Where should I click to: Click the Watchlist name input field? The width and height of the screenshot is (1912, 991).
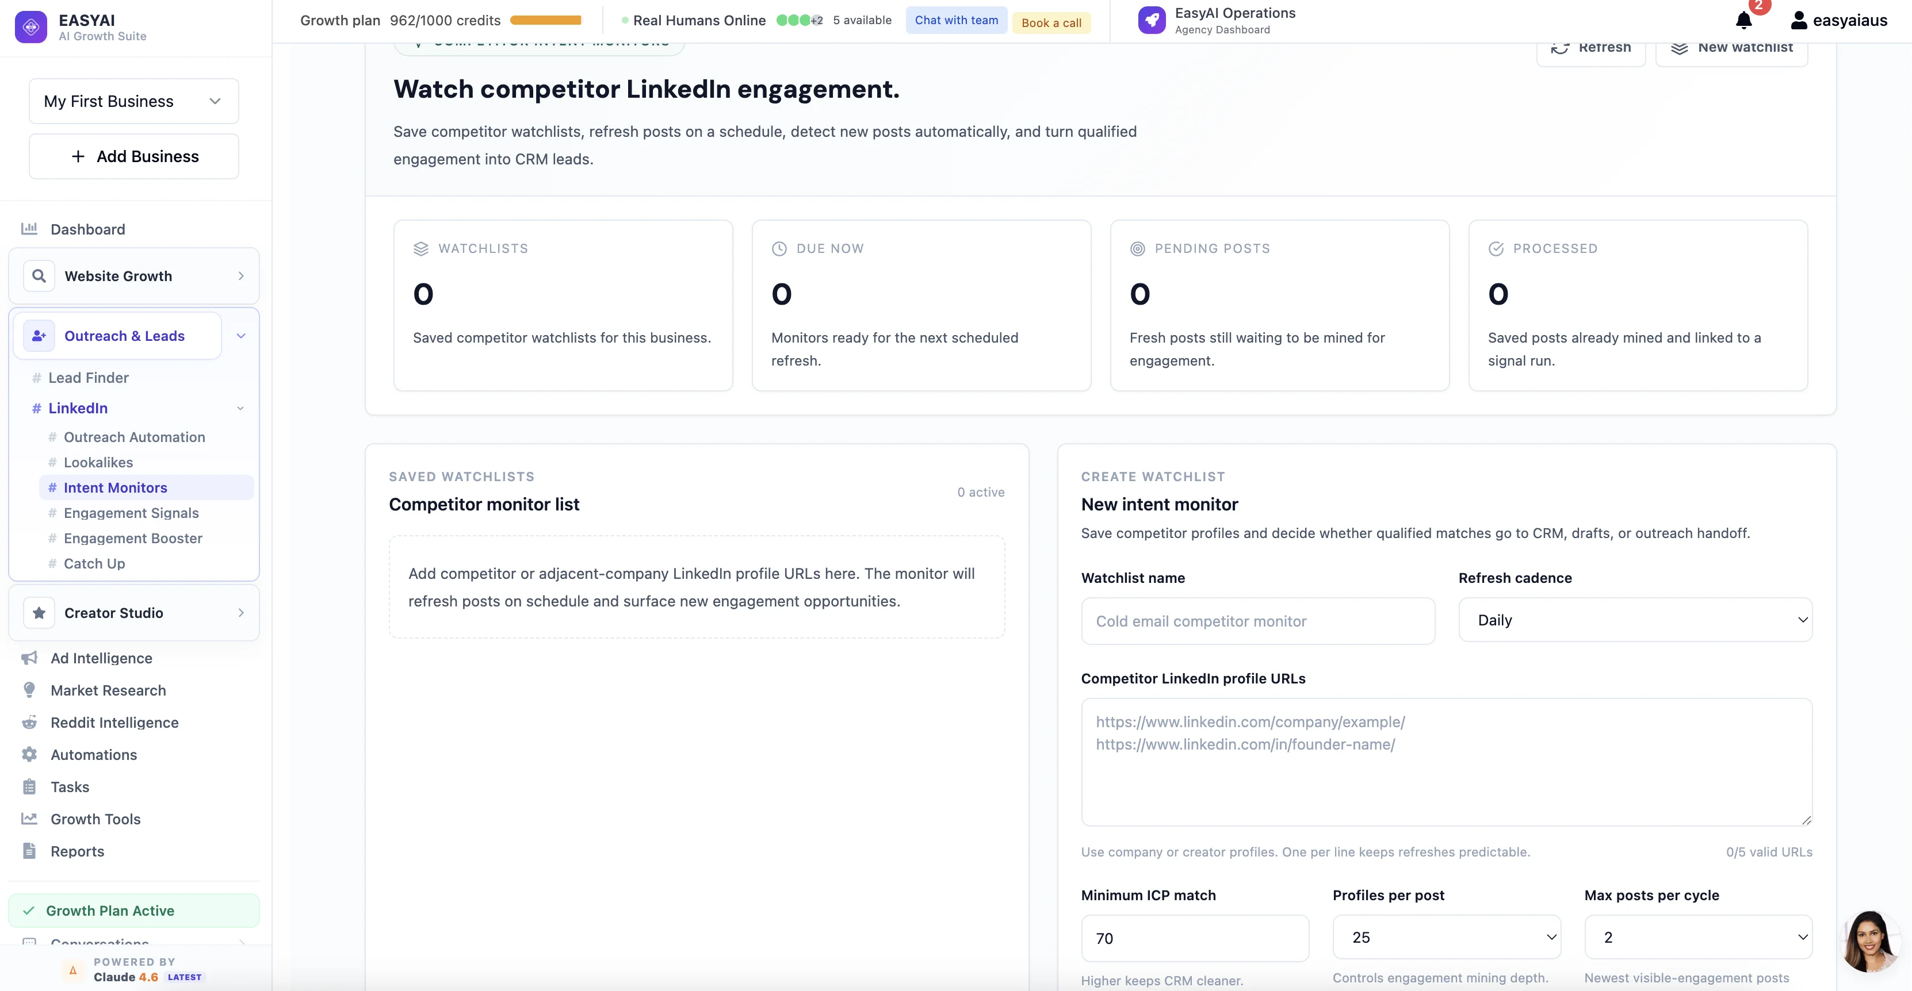(x=1258, y=621)
